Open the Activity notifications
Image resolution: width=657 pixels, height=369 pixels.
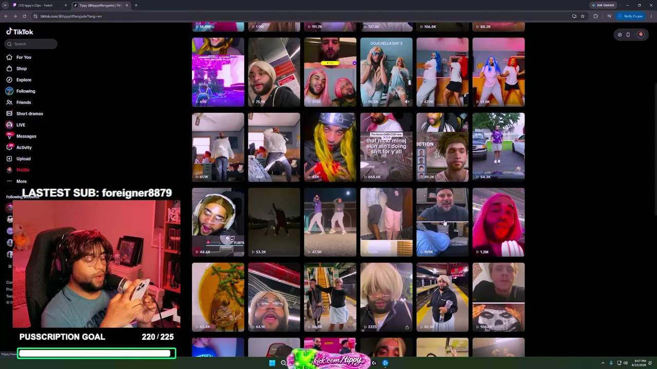pyautogui.click(x=19, y=148)
